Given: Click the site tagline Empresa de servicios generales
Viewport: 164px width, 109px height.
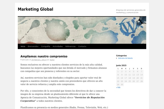Looking at the screenshot, I should pyautogui.click(x=131, y=11).
